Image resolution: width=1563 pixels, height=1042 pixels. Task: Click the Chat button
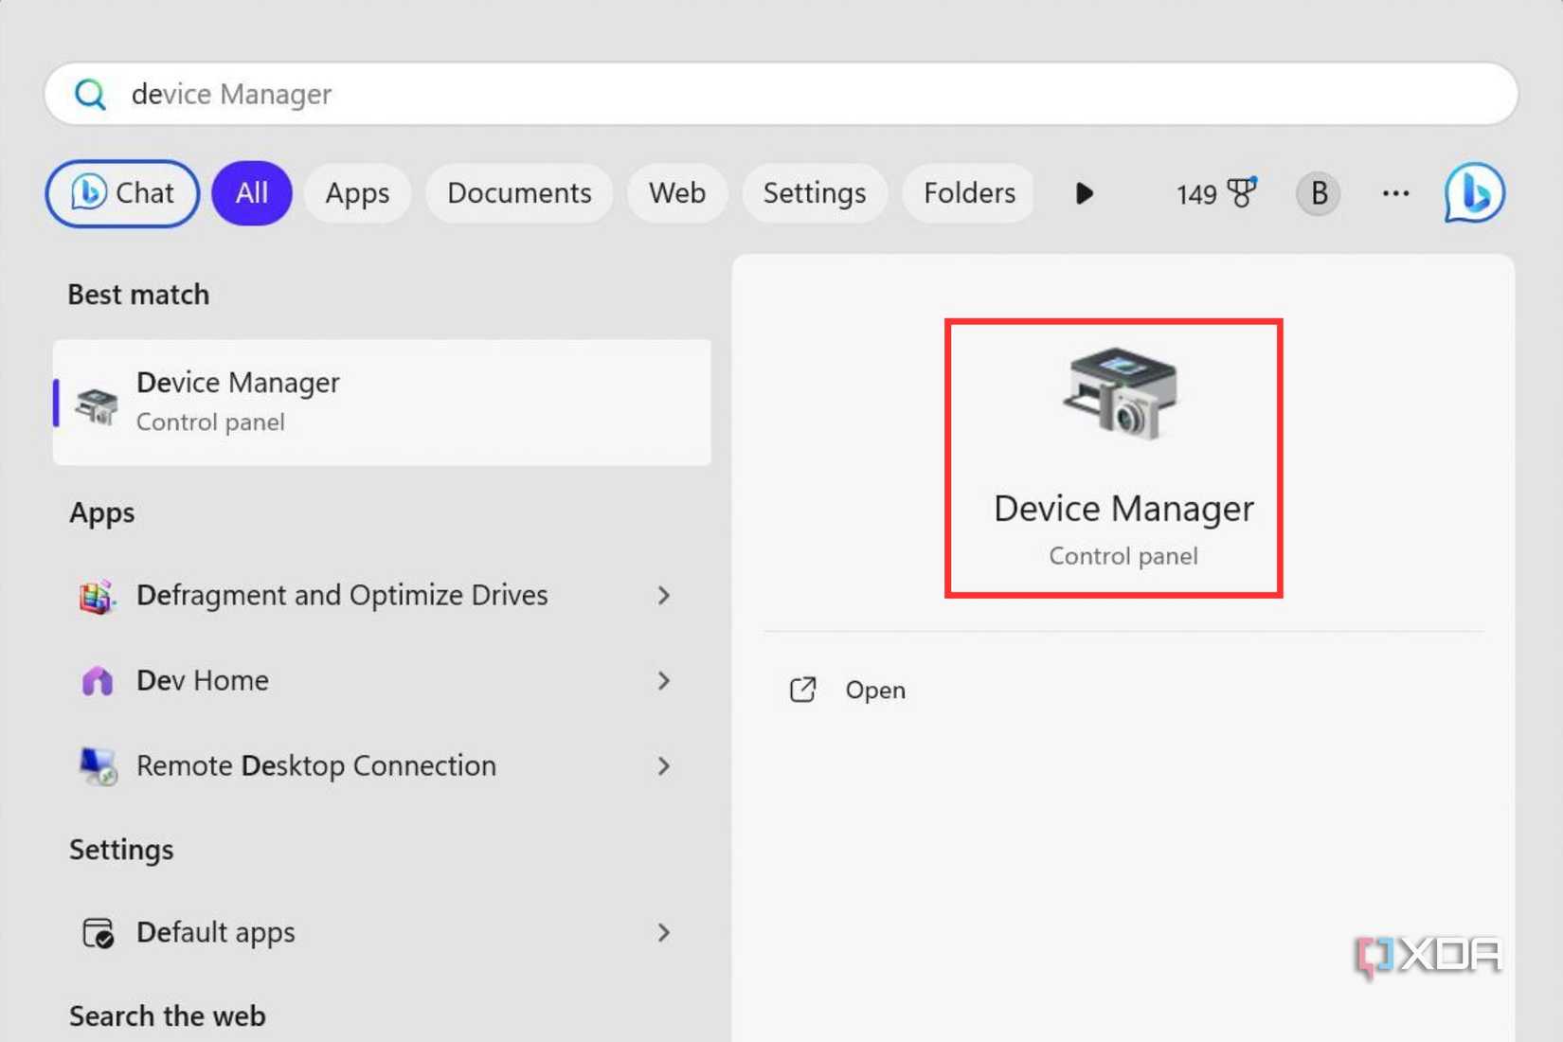click(122, 193)
